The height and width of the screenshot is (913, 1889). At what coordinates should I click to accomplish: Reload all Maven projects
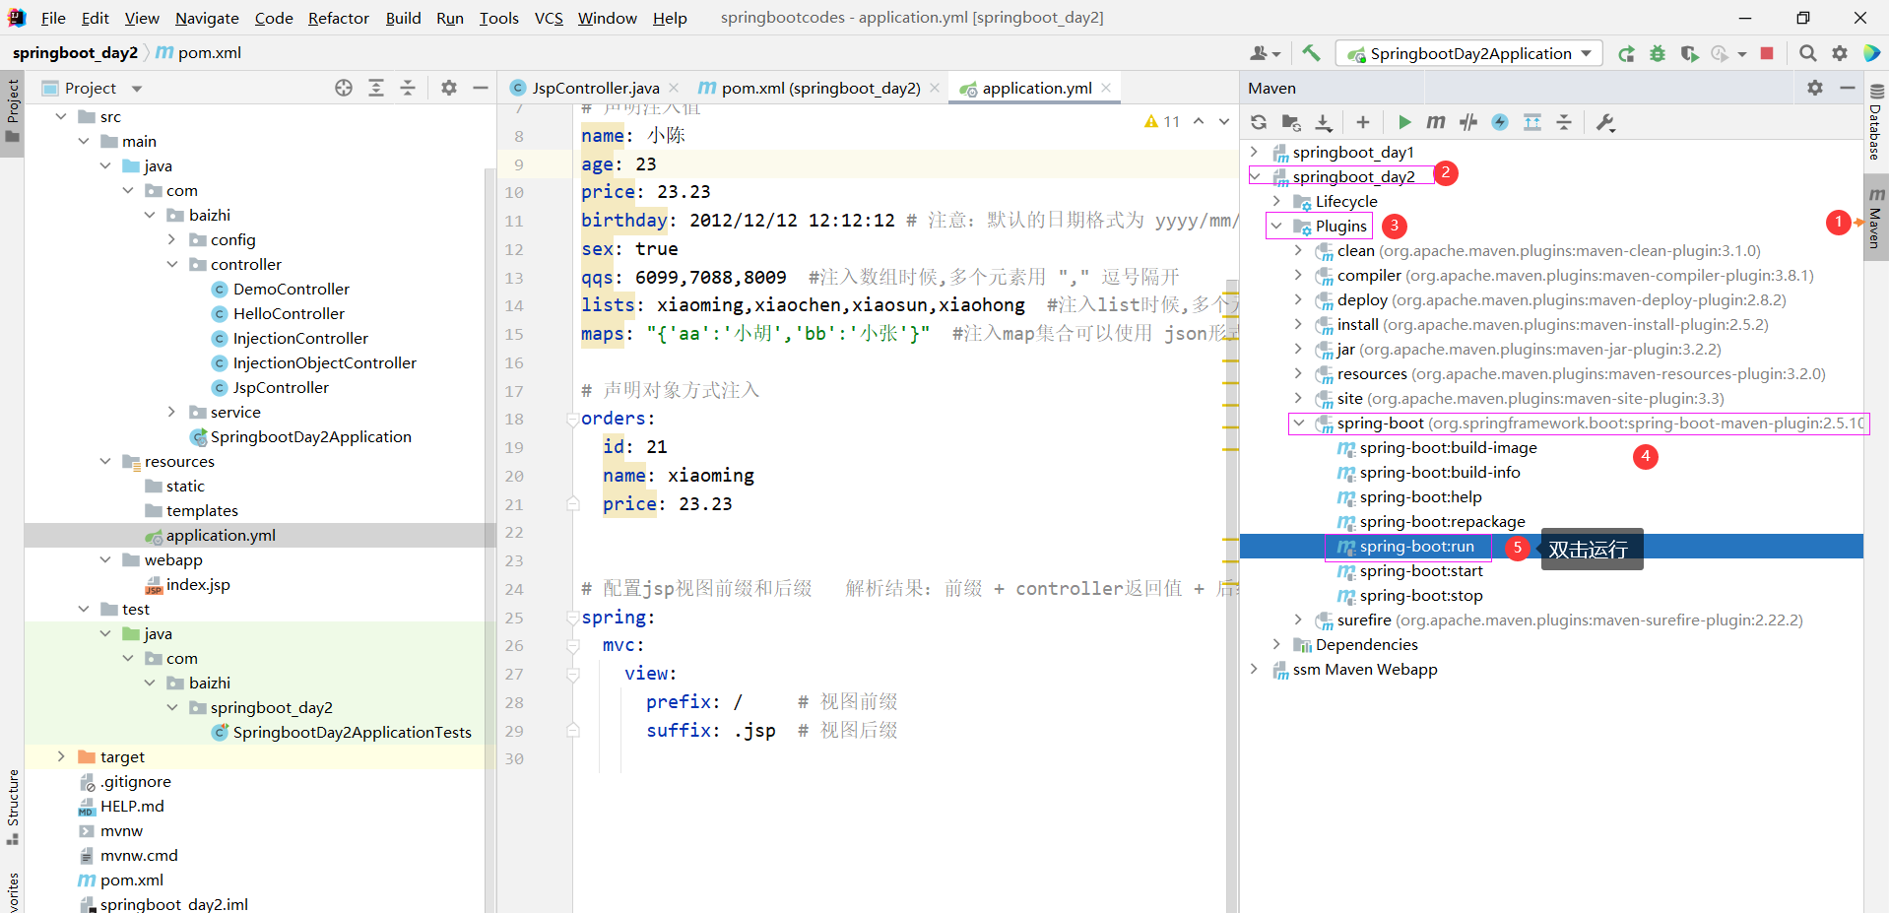[x=1259, y=122]
